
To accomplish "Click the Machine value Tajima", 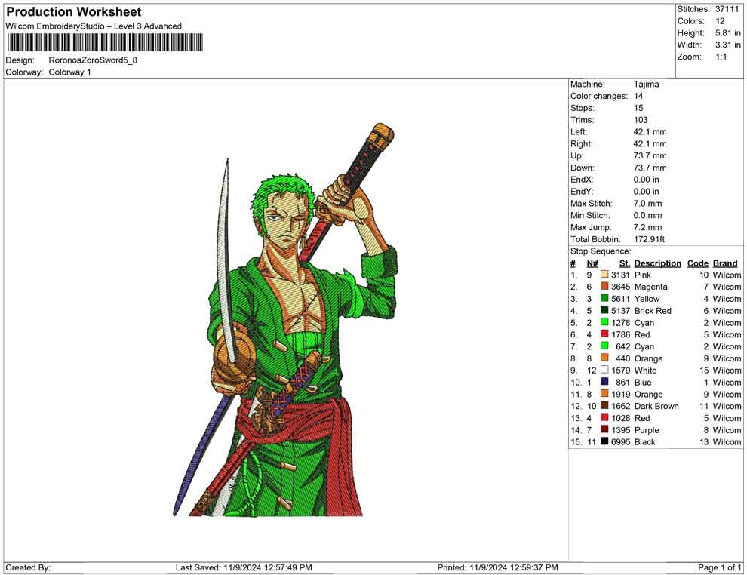I will coord(647,85).
